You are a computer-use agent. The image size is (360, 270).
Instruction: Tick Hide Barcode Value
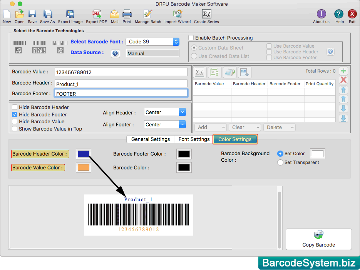[x=15, y=121]
